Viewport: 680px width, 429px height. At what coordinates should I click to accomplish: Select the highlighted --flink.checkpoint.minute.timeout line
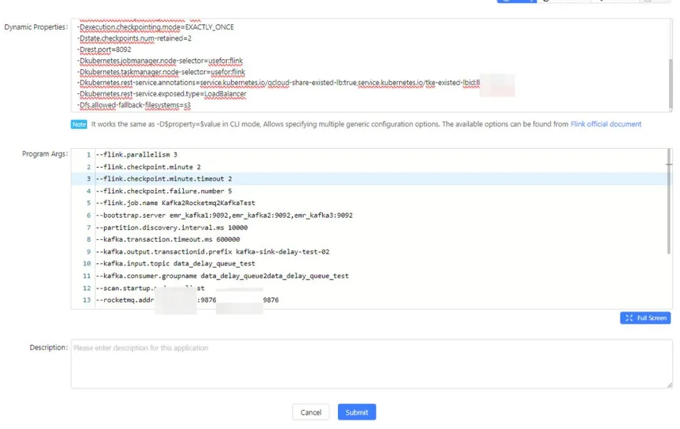click(164, 179)
